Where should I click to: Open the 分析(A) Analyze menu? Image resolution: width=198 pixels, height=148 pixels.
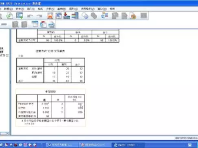[x=50, y=9]
